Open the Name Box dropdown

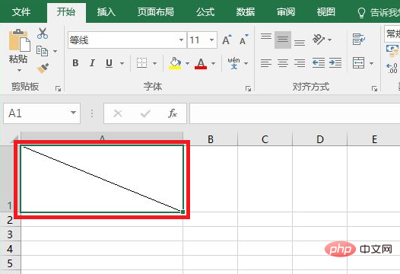73,113
